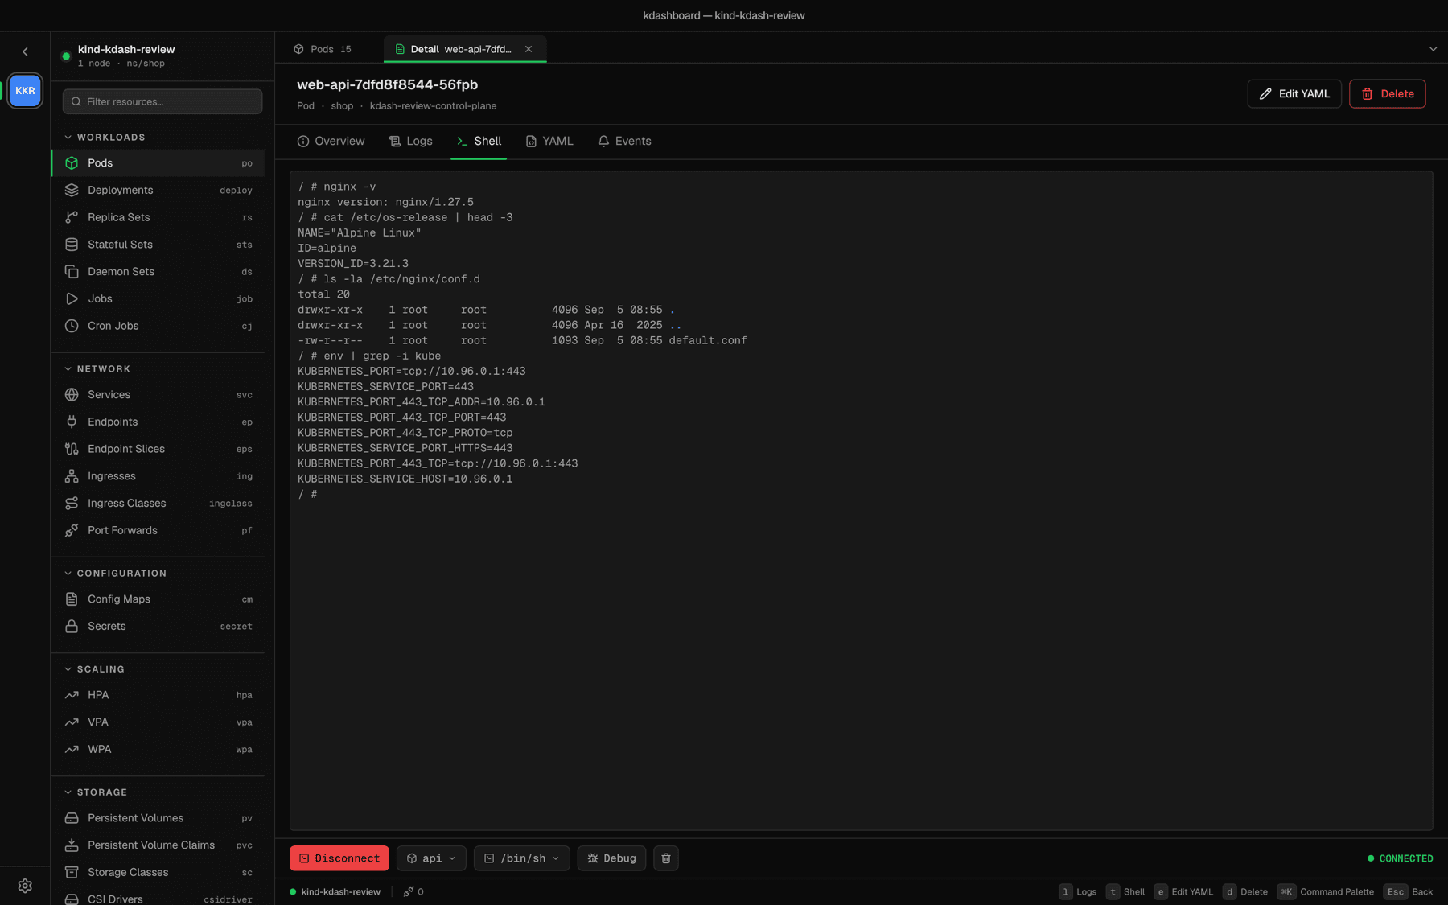Switch to the Pods 15 tab
1448x905 pixels.
click(323, 49)
